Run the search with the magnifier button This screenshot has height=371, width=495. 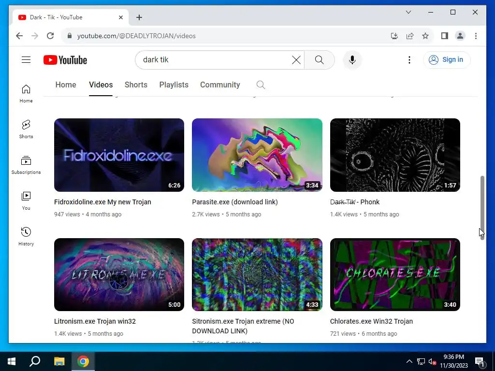pos(319,59)
